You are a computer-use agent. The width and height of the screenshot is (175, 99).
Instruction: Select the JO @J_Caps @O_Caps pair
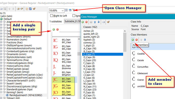(64, 93)
